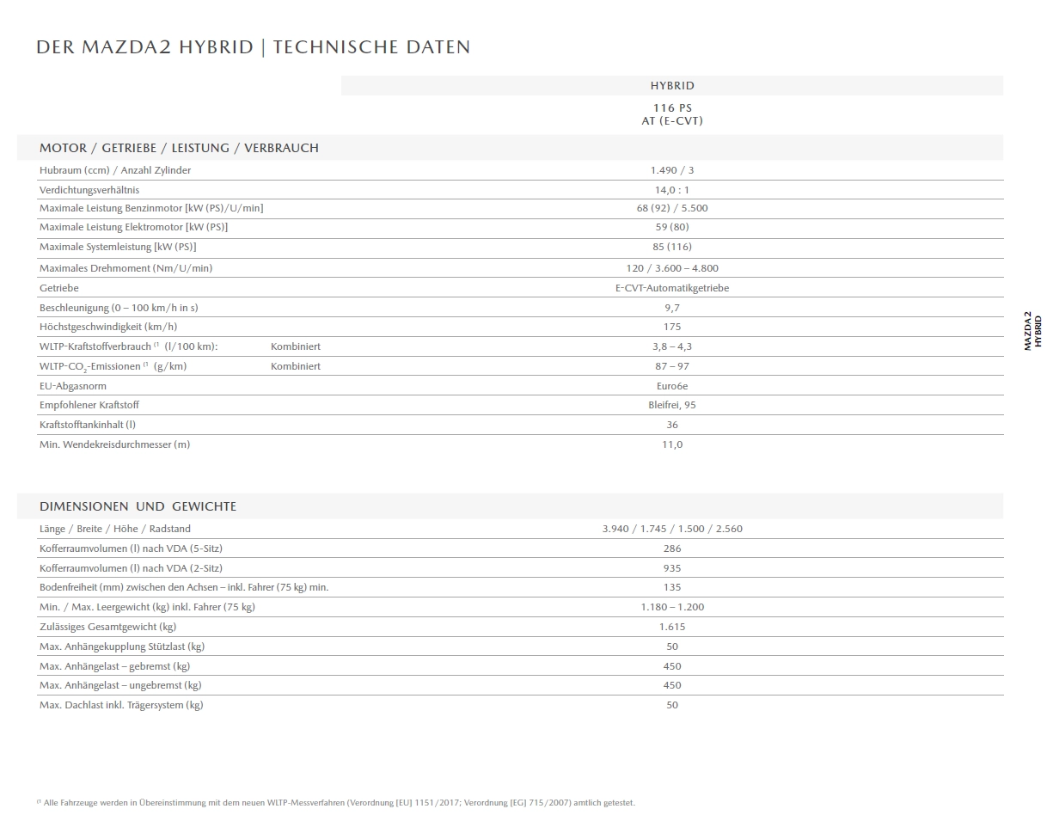Screen dimensions: 1053x815
Task: Select the Motor / Getriebe / Leistung section heading
Action: pos(179,148)
